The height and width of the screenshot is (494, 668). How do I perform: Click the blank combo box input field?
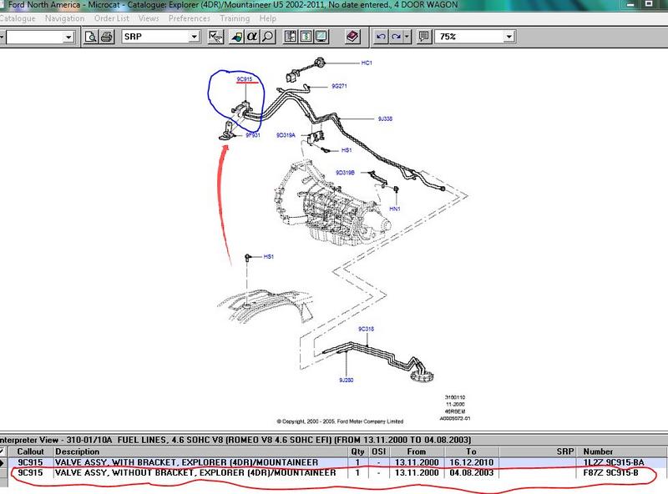coord(35,38)
